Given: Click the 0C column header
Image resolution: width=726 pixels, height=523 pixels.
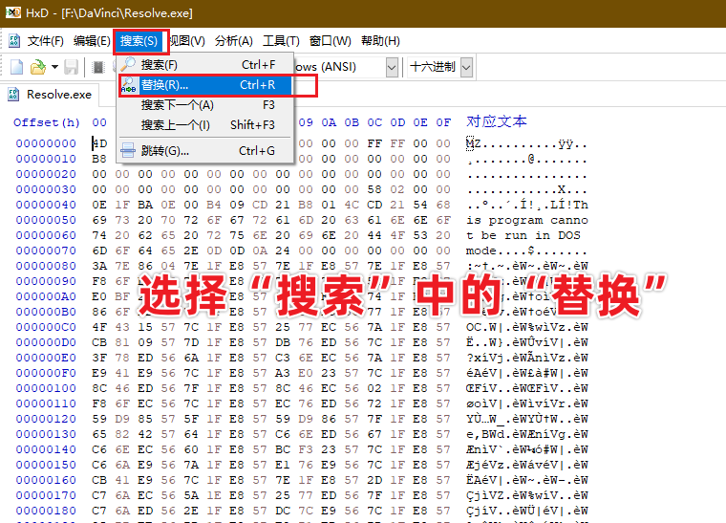Looking at the screenshot, I should coord(374,122).
